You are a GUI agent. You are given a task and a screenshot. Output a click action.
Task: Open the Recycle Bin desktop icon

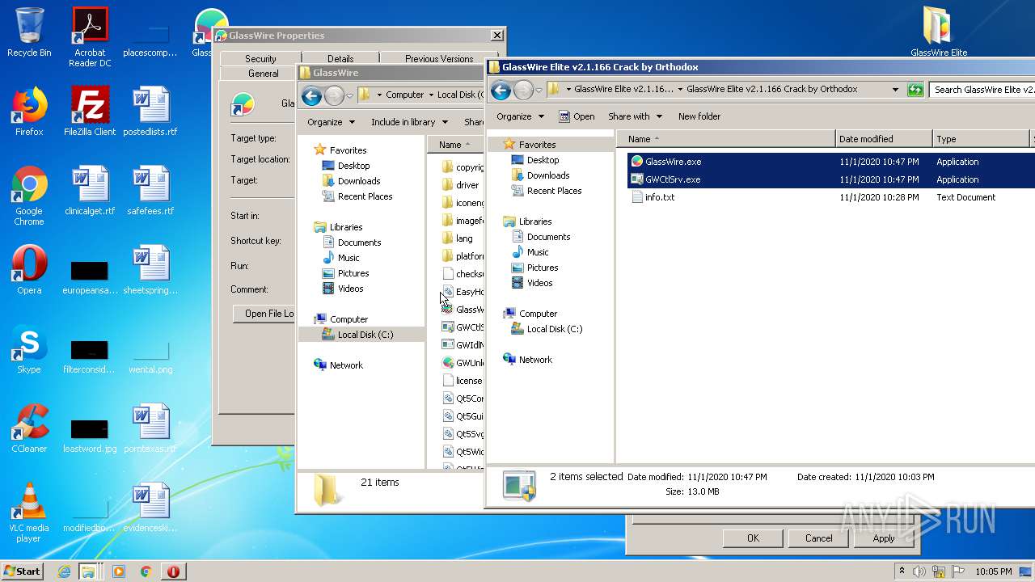tap(29, 32)
